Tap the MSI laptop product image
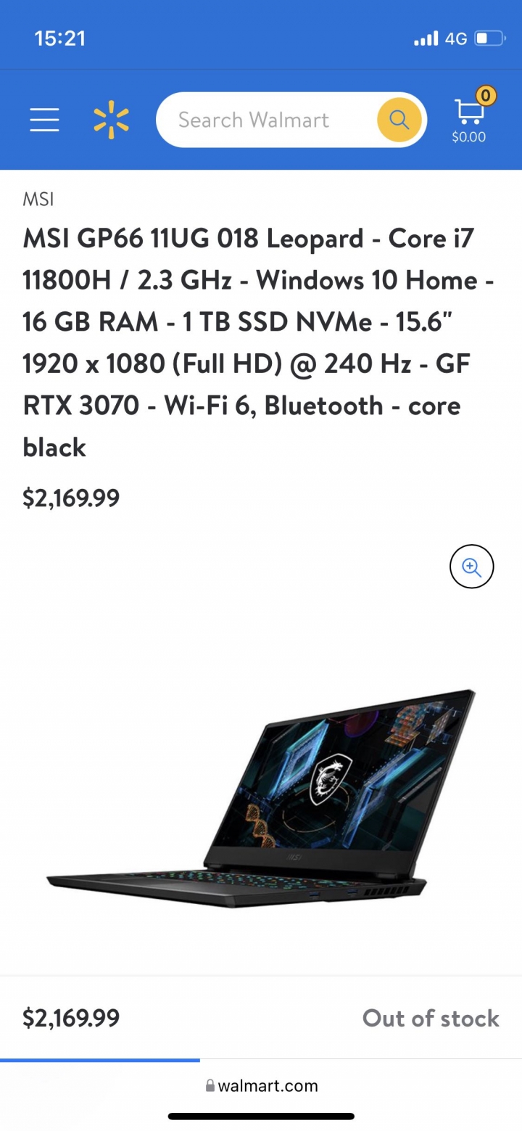Image resolution: width=522 pixels, height=1131 pixels. click(261, 798)
